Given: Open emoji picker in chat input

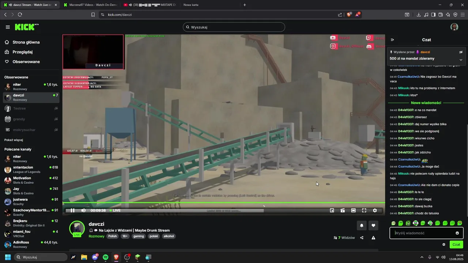Looking at the screenshot, I should click(x=457, y=233).
